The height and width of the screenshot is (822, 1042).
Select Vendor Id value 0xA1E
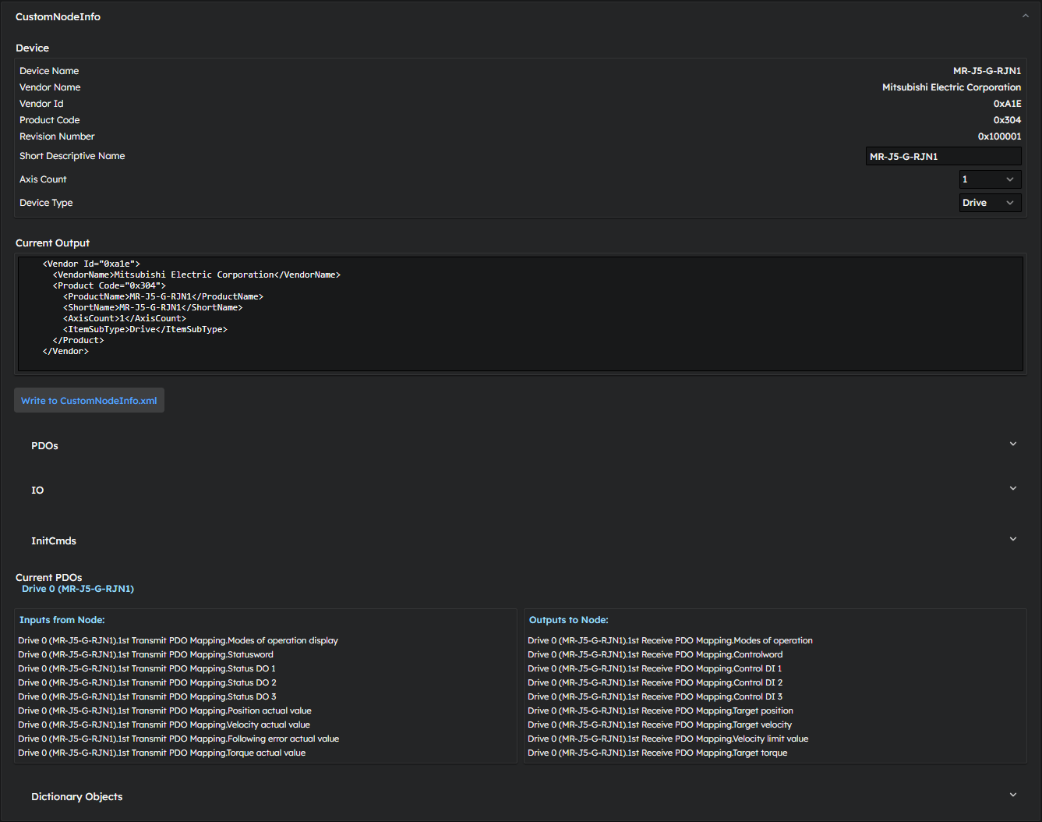[x=1007, y=104]
